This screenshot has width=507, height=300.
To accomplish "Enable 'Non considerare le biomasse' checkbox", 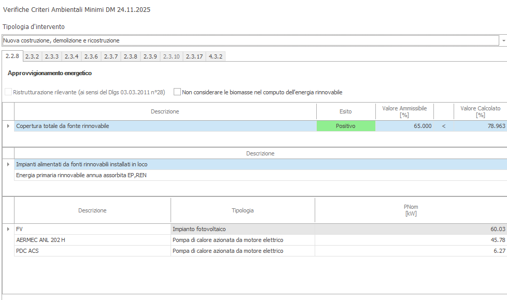I will click(177, 92).
